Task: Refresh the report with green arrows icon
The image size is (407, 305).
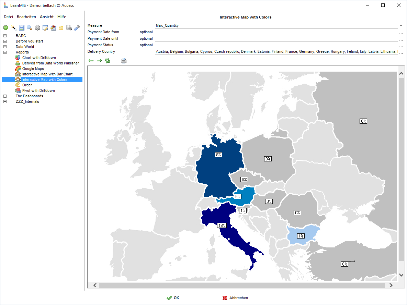Action: (x=108, y=61)
